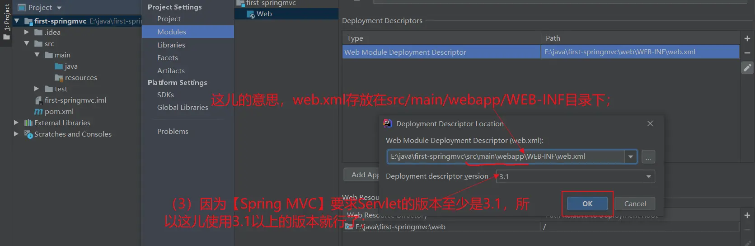Click the Add Application Server button
Image resolution: width=755 pixels, height=246 pixels.
click(x=361, y=175)
